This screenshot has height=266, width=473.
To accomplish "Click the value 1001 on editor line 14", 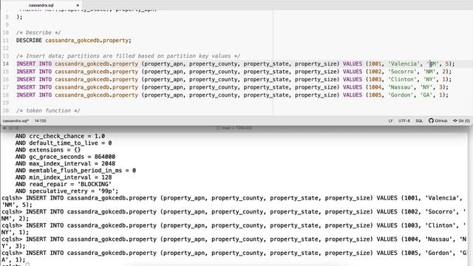I will tap(375, 64).
